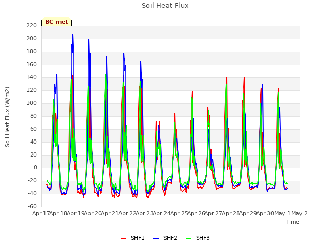331x248 pixels.
Task: Click the x-axis Time label
Action: [293, 222]
